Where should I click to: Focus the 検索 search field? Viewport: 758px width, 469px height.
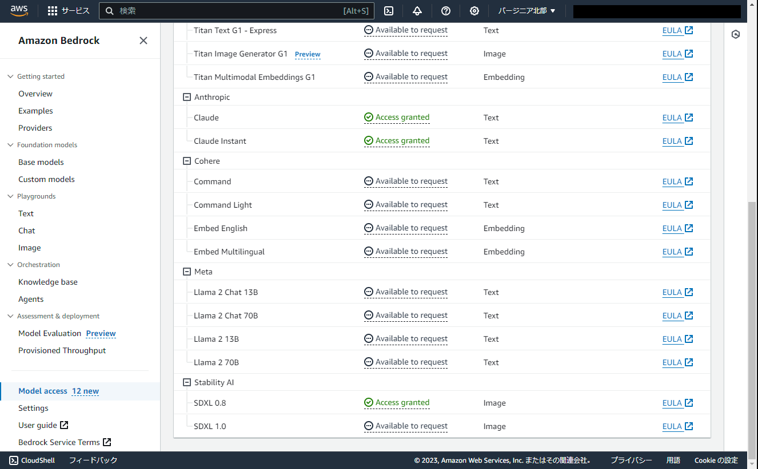pos(237,11)
